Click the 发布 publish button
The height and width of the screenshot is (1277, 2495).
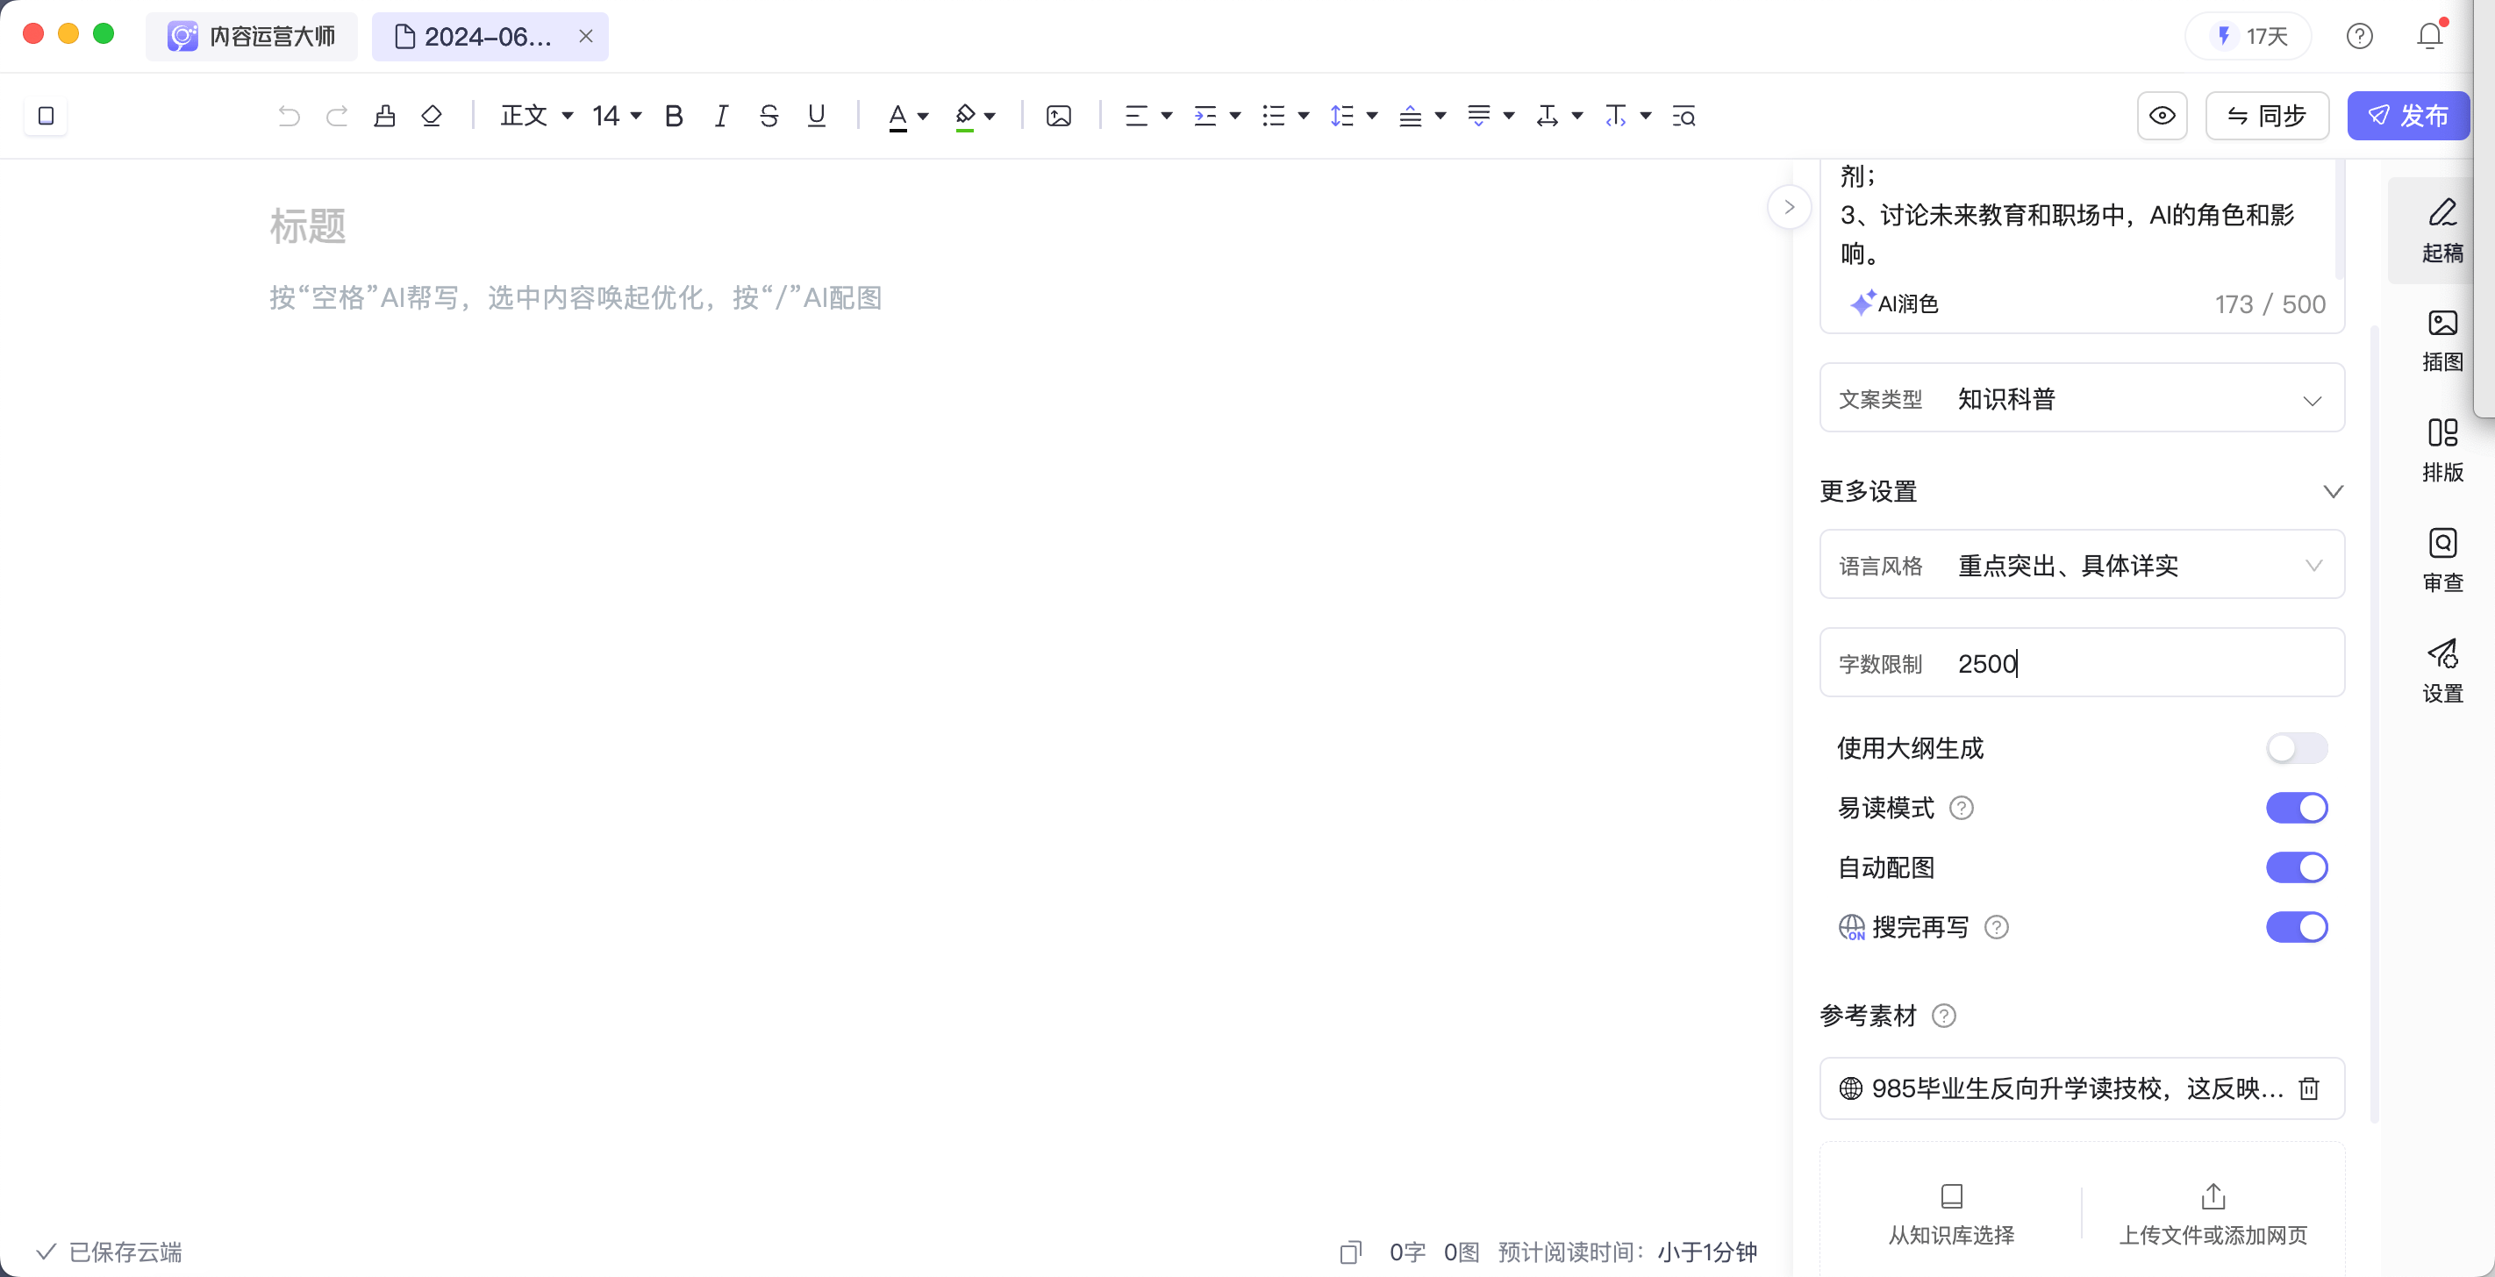2408,116
